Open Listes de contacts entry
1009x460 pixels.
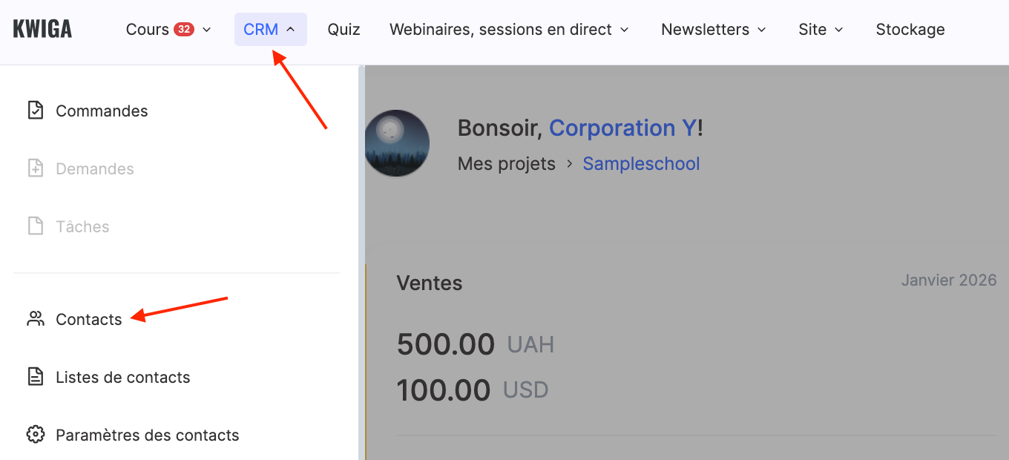pos(123,377)
